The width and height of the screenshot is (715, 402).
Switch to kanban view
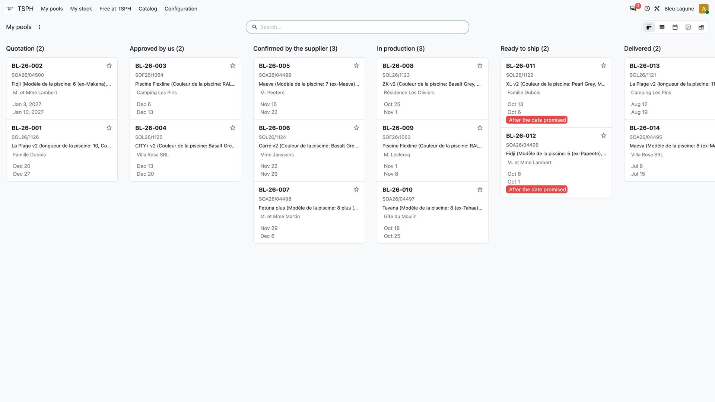(x=649, y=27)
